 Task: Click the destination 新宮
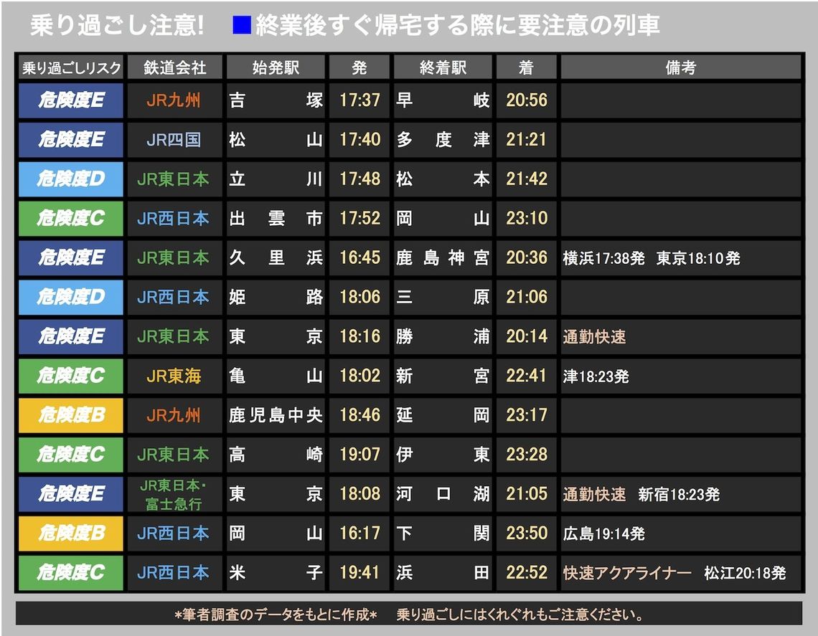coord(443,376)
